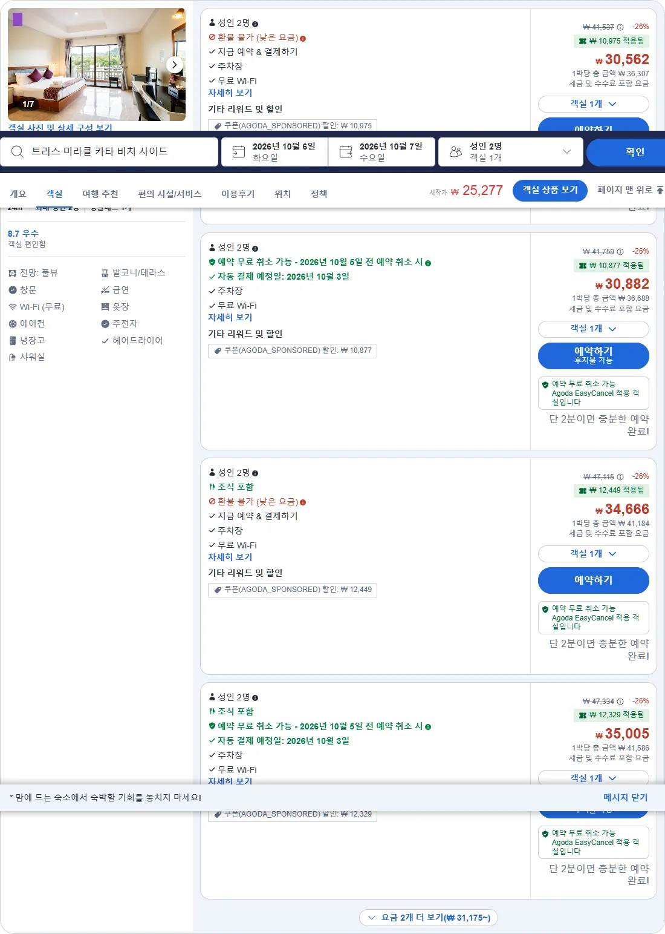Click the wardrobe (옷장) amenity icon

pos(105,307)
